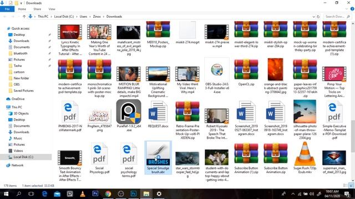This screenshot has height=199, width=355.
Task: Select the Special Smudge brush.abr file
Action: pos(158,158)
